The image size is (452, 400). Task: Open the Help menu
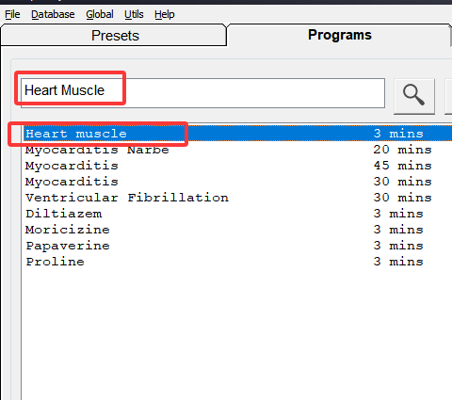coord(165,14)
